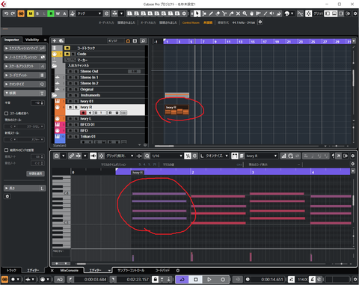The width and height of the screenshot is (359, 285).
Task: Click the key editor Acoustic Feedback speaker icon
Action: click(93, 156)
